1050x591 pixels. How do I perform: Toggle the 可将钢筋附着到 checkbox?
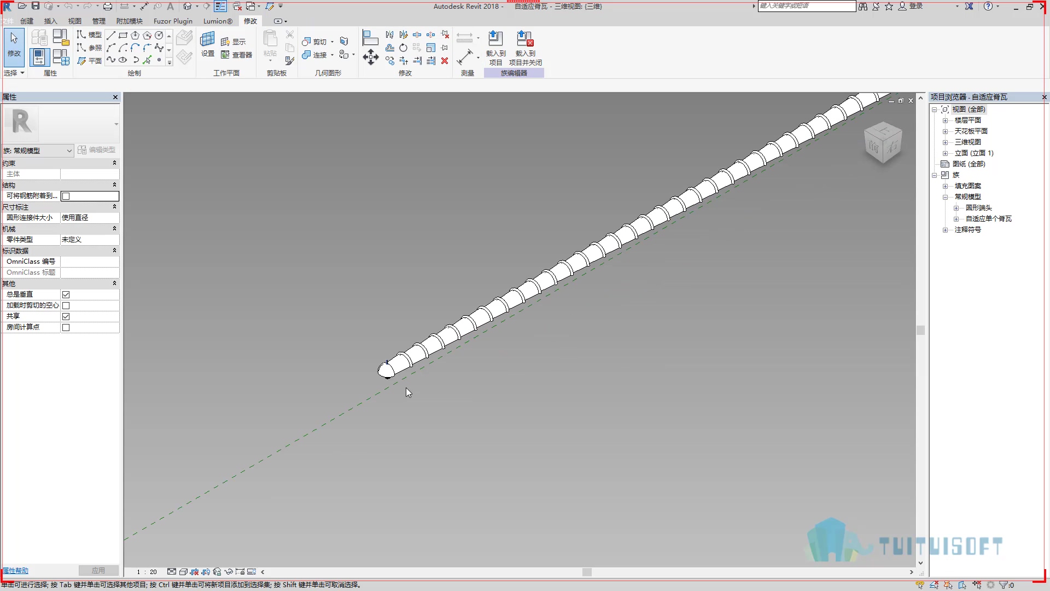(66, 196)
